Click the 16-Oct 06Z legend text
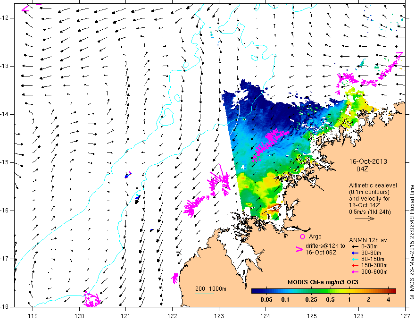415x321 pixels. tap(321, 253)
